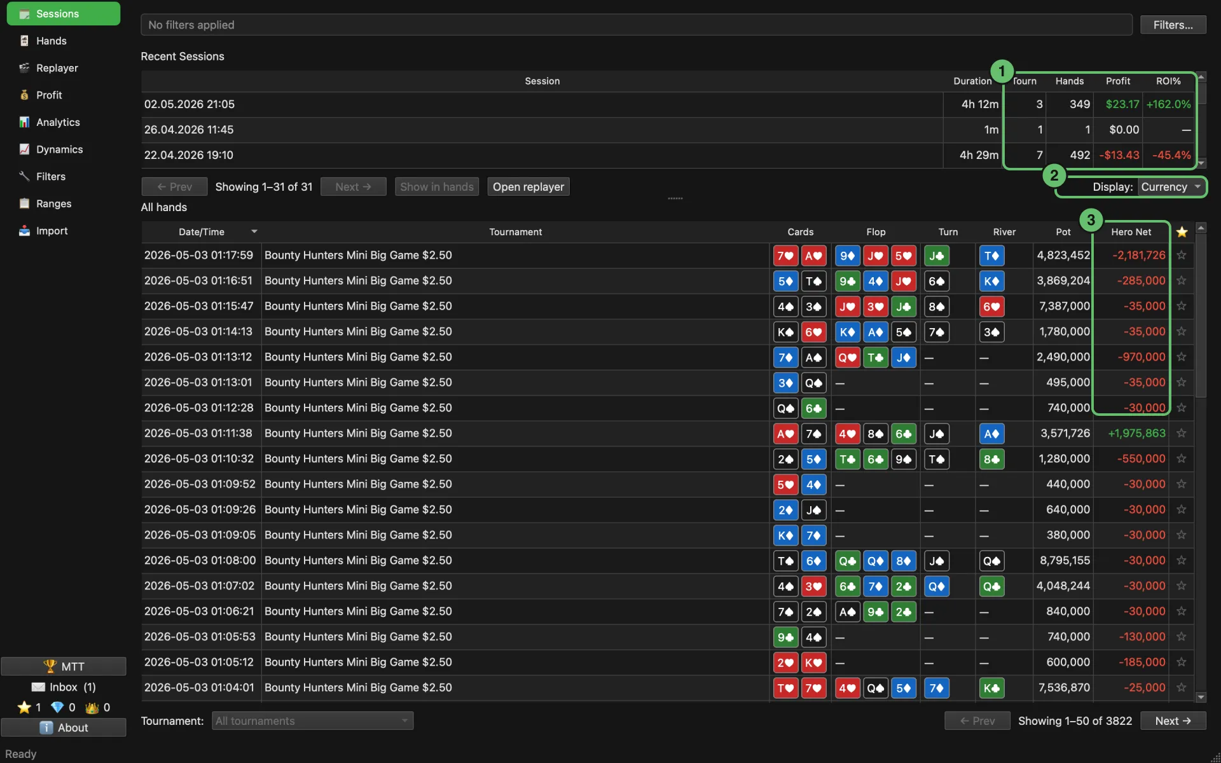Click the Profit money bag icon

pyautogui.click(x=24, y=95)
